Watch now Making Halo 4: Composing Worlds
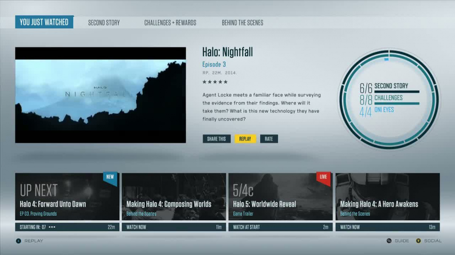Screen dimensions: 455x255 [174, 227]
